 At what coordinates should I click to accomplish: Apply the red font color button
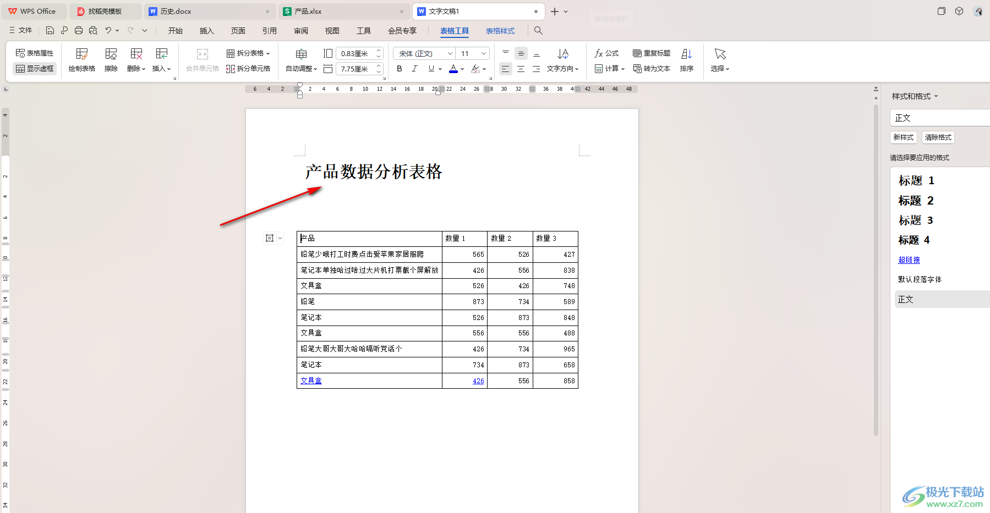(x=453, y=69)
